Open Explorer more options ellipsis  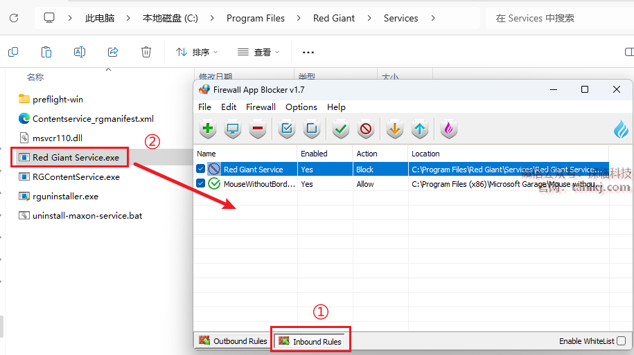pos(308,52)
